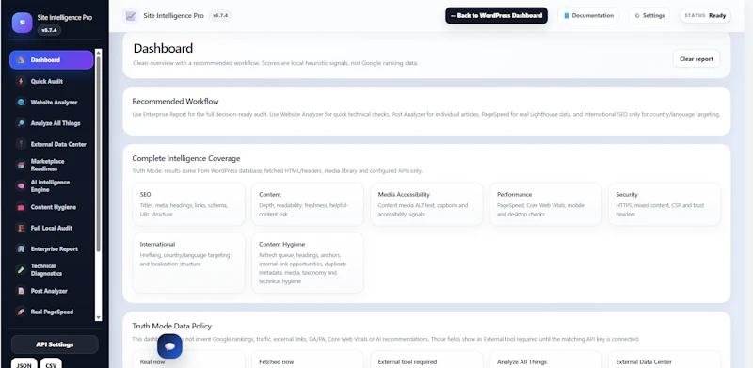Click the v5.7.4 badge in header
The height and width of the screenshot is (368, 753).
(x=220, y=15)
